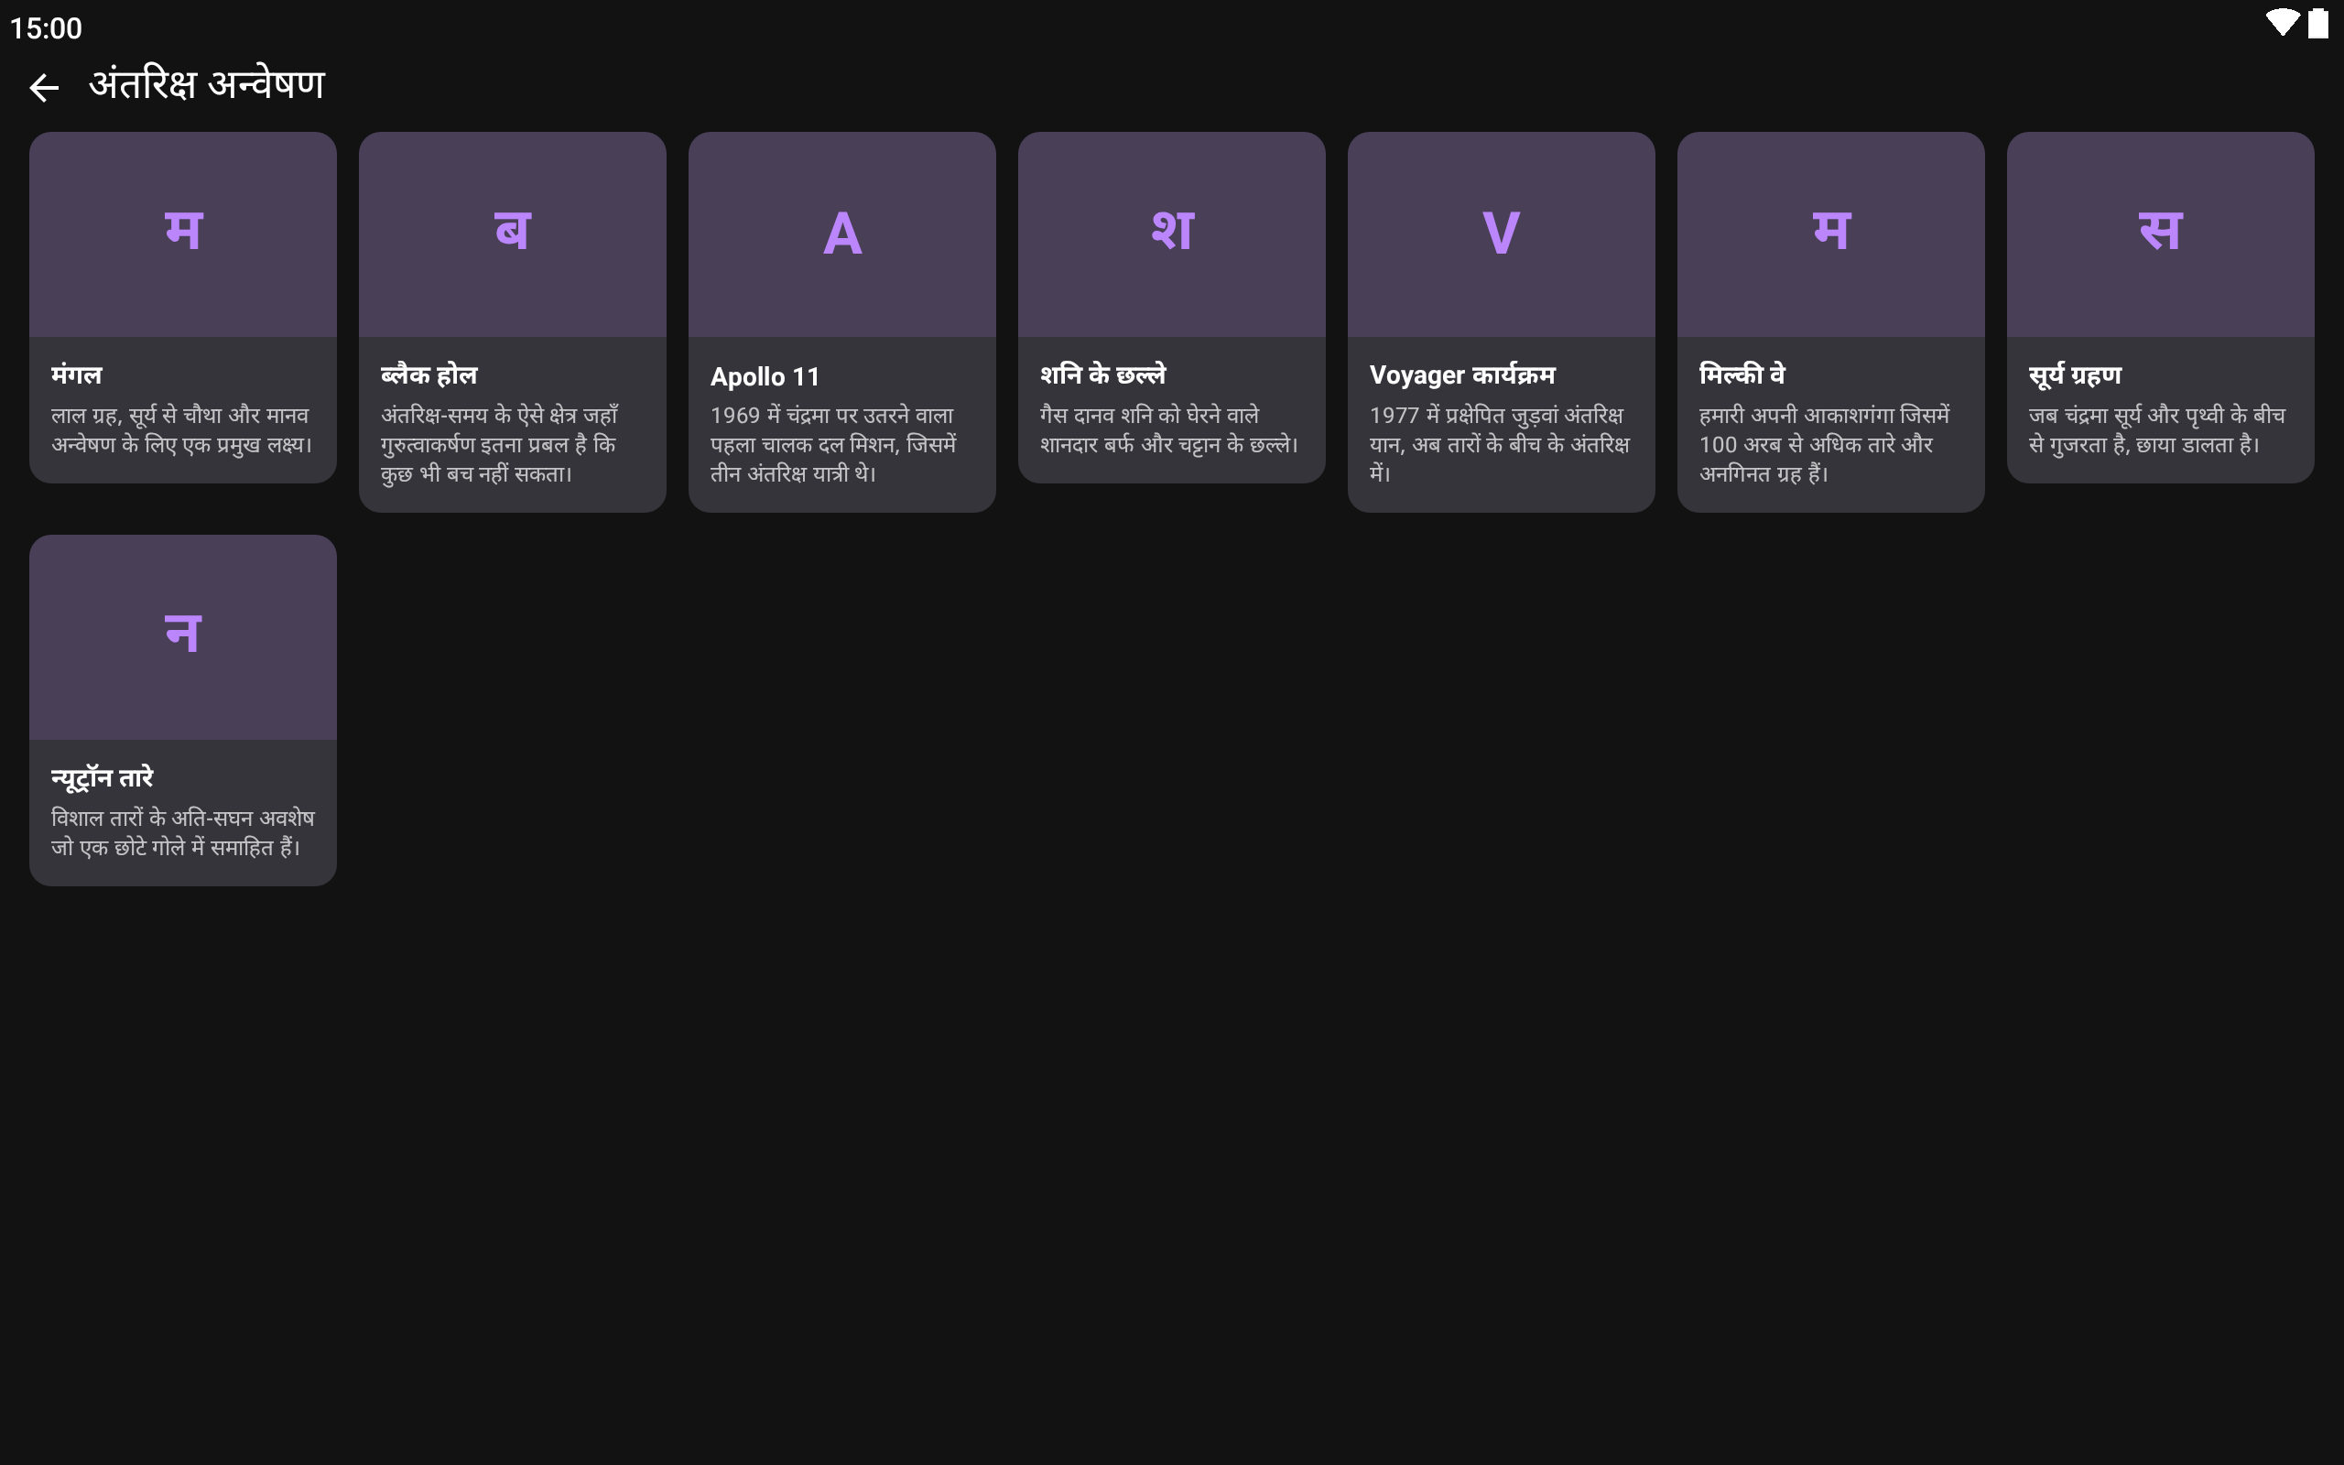Click the battery status icon
The width and height of the screenshot is (2344, 1465).
[2317, 23]
